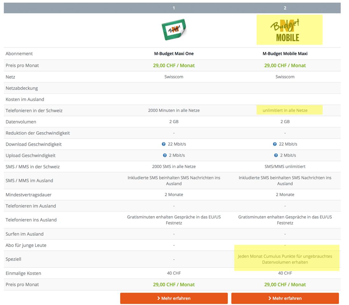Click Swisscom network value in column 1
349x305 pixels.
pos(174,77)
